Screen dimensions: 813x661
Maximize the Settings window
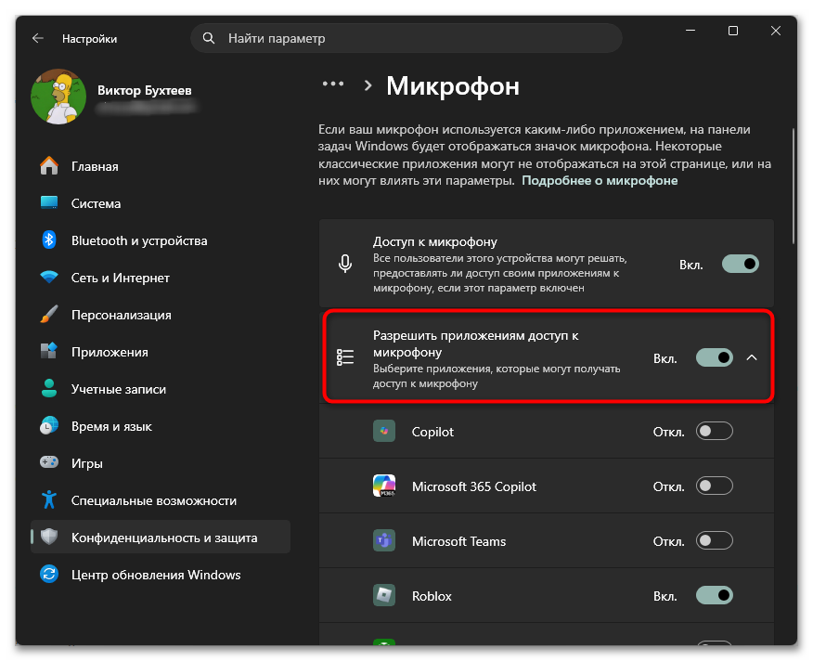732,31
